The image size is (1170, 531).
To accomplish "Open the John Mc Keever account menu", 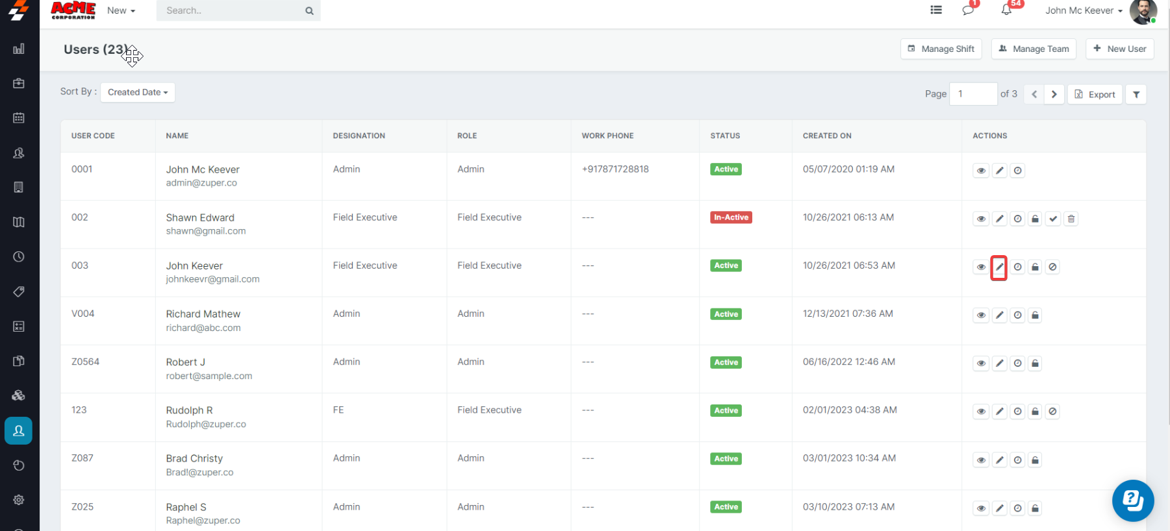I will point(1084,10).
